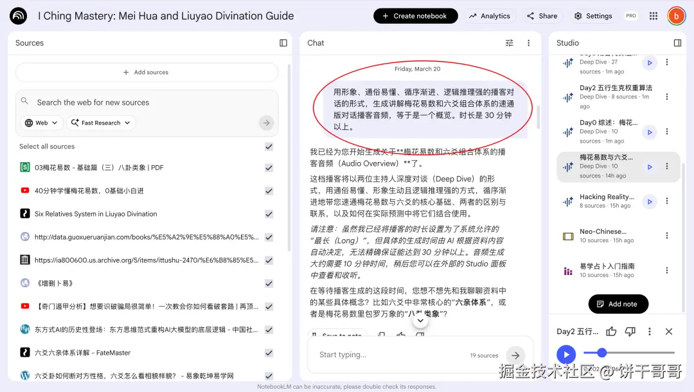Click Add sources button
Image resolution: width=694 pixels, height=392 pixels.
point(147,72)
